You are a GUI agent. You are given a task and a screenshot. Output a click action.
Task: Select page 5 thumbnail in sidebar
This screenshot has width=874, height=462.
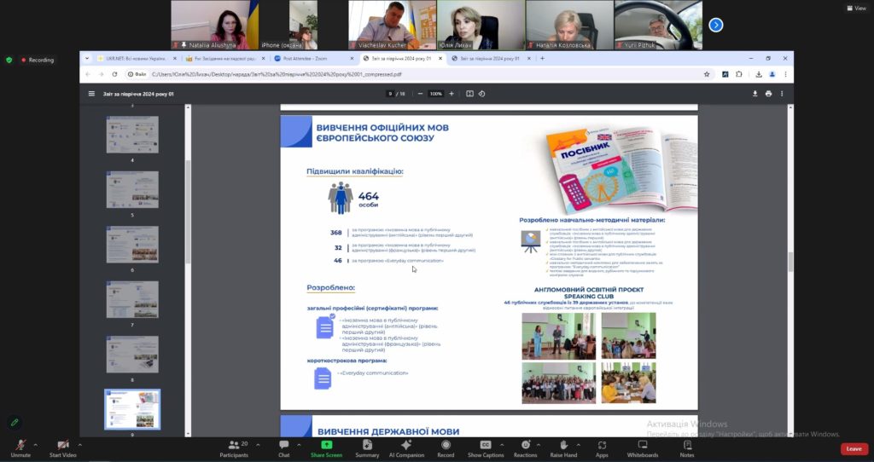[132, 190]
